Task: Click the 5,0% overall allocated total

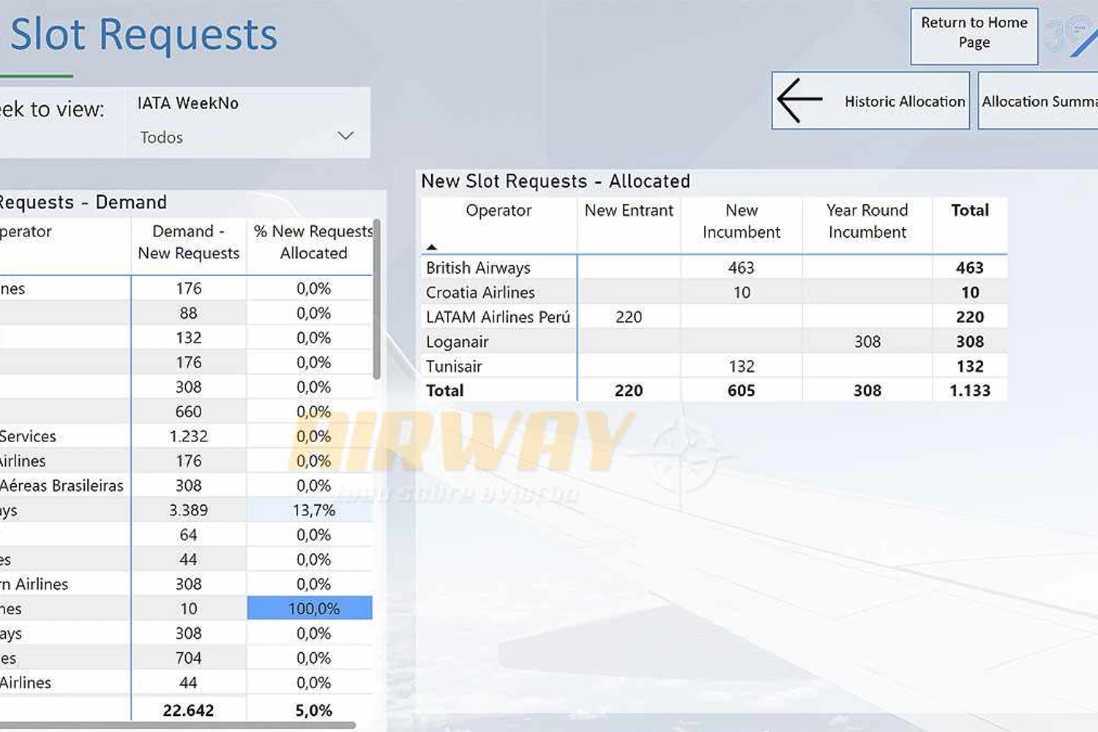Action: coord(314,710)
